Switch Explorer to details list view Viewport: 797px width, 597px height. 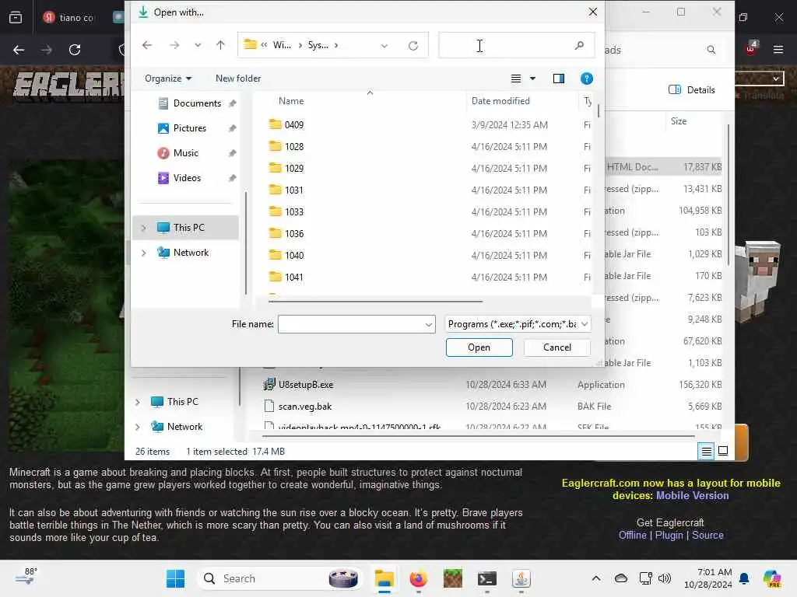[707, 451]
